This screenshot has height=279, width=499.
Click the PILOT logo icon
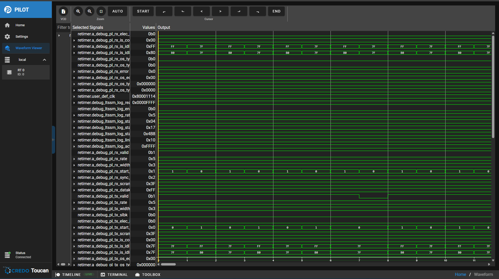click(x=8, y=10)
